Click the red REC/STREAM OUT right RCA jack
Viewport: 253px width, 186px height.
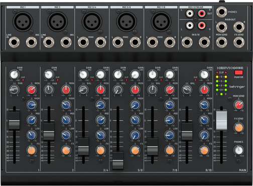[202, 13]
